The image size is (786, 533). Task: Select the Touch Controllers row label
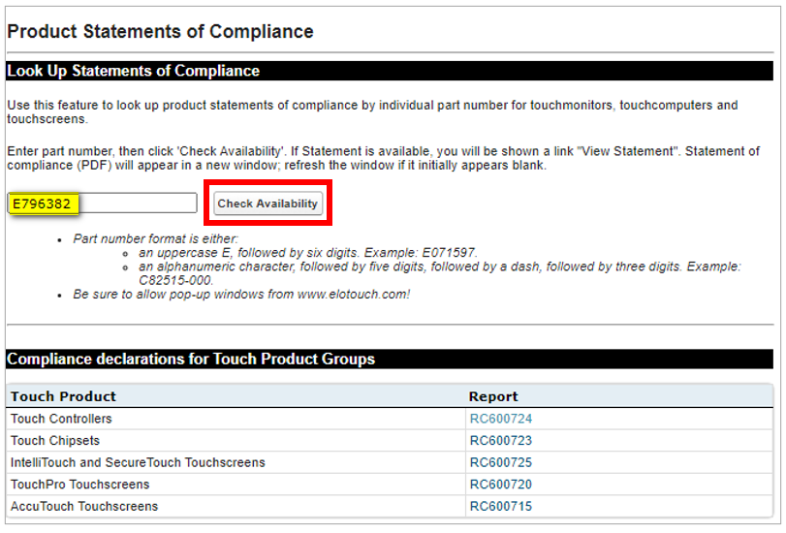[x=61, y=420]
